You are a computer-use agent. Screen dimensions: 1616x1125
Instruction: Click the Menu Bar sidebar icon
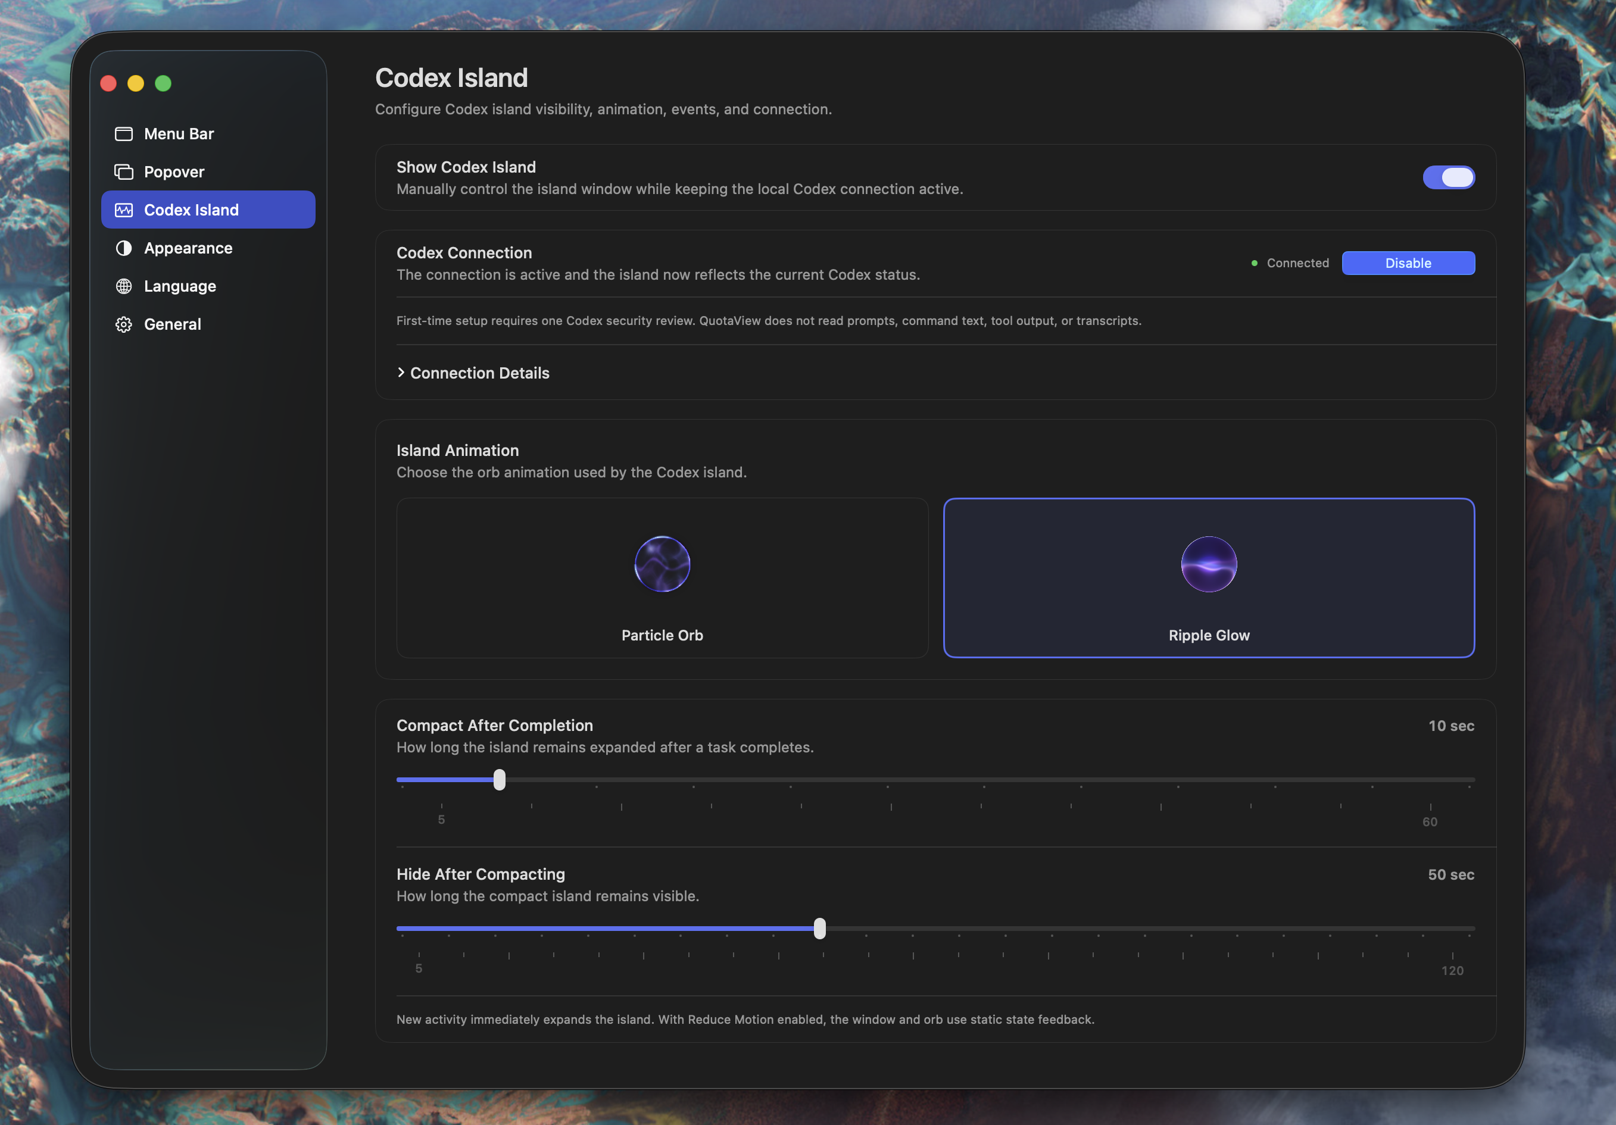point(124,134)
